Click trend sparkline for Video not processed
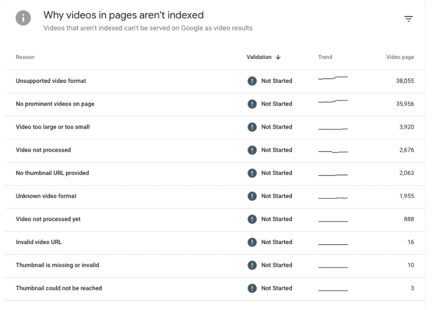The width and height of the screenshot is (441, 310). click(333, 152)
